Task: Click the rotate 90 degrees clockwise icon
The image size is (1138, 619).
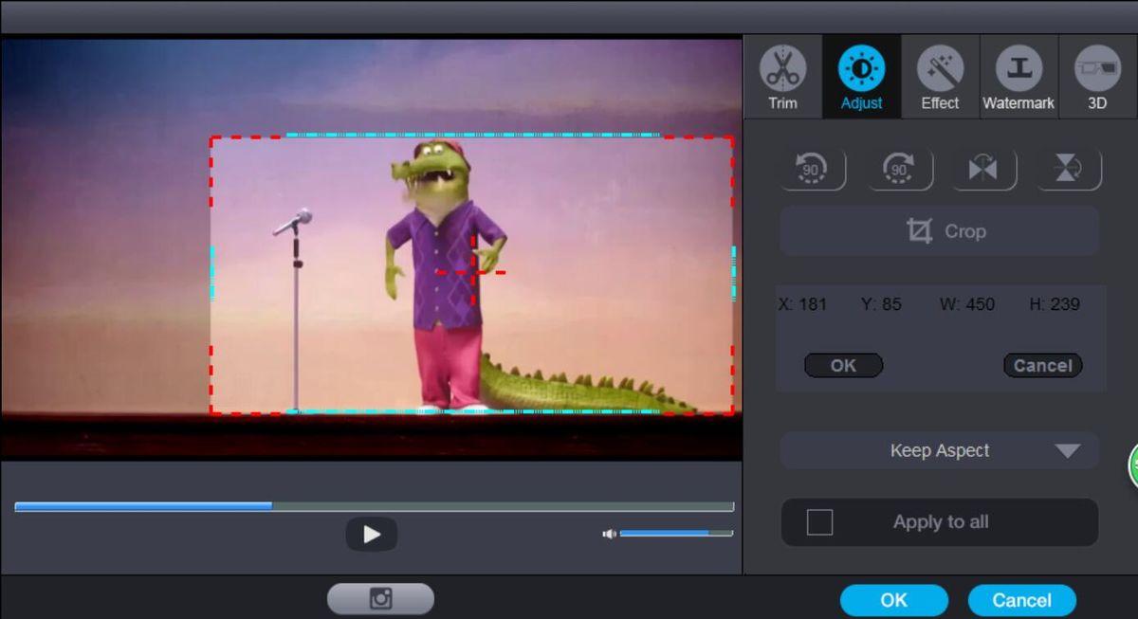Action: point(898,170)
